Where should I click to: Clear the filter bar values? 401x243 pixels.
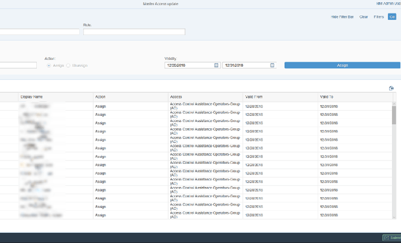(x=364, y=17)
